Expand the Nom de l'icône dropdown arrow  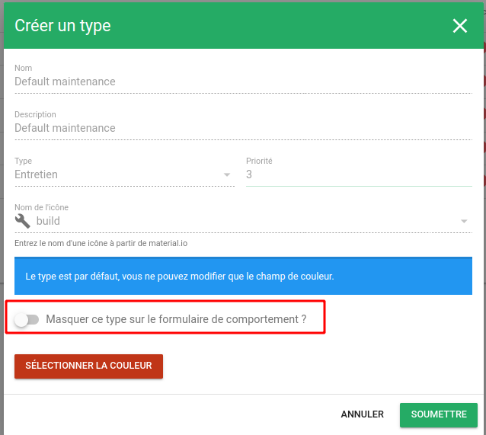[464, 222]
